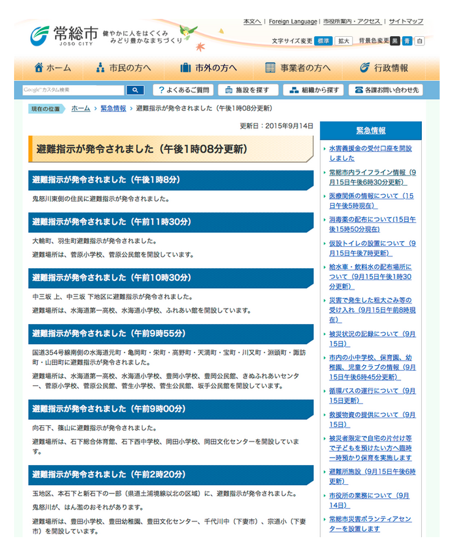Click the people icon beside 市民の方へ
The width and height of the screenshot is (451, 548).
(100, 68)
